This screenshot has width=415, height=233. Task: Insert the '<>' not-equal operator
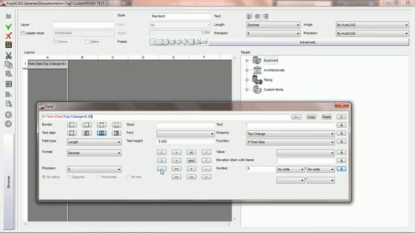click(x=191, y=177)
